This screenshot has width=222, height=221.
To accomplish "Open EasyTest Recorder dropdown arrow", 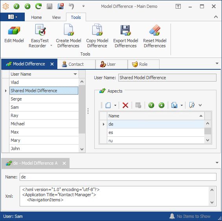I will point(51,46).
